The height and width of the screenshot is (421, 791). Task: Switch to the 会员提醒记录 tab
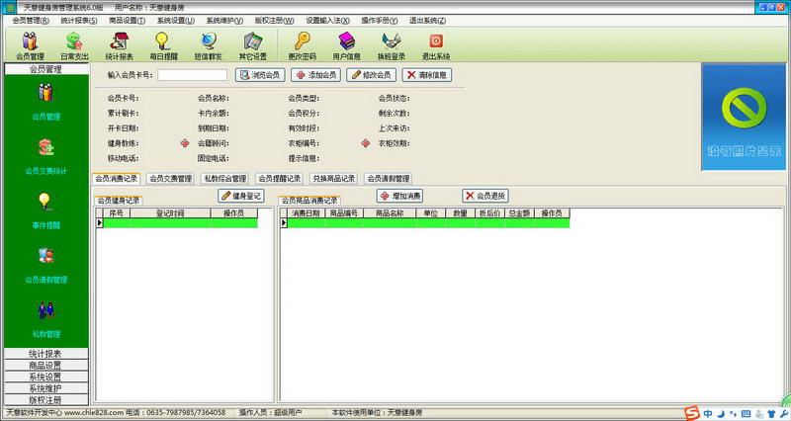click(x=280, y=179)
